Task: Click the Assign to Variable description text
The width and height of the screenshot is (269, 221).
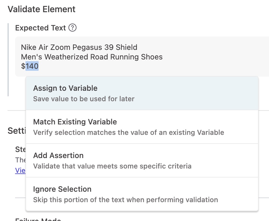Action: [x=84, y=99]
